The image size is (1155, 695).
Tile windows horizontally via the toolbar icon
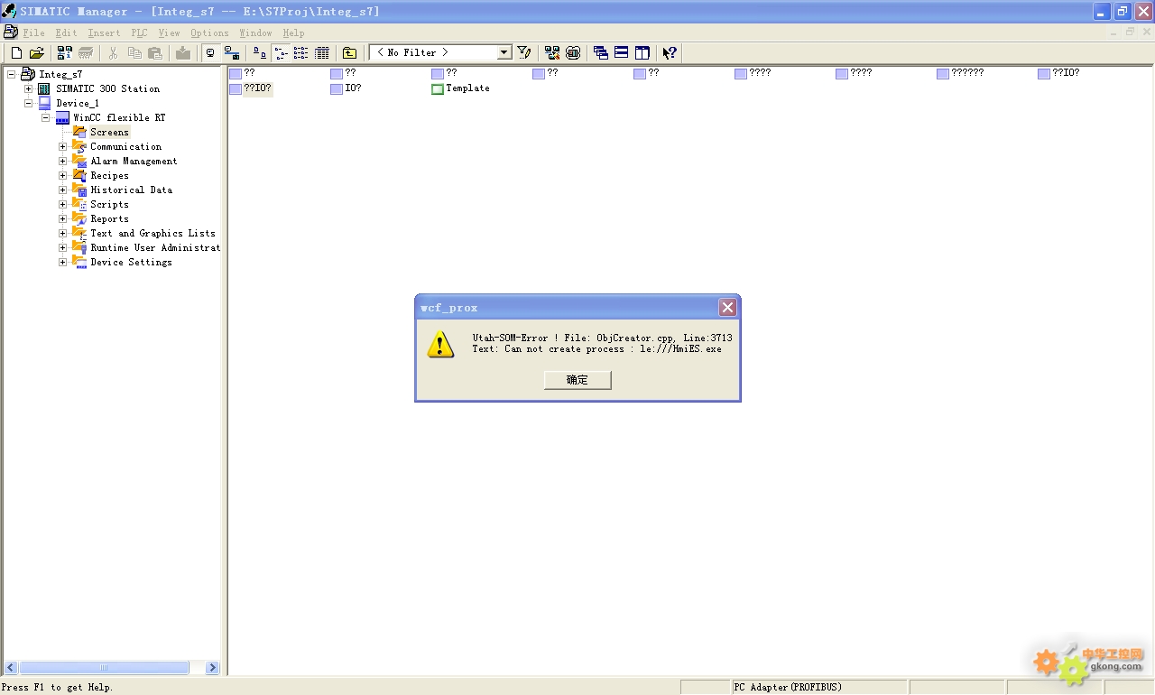point(622,53)
